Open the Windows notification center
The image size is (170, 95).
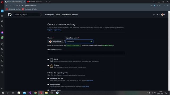pyautogui.click(x=167, y=93)
